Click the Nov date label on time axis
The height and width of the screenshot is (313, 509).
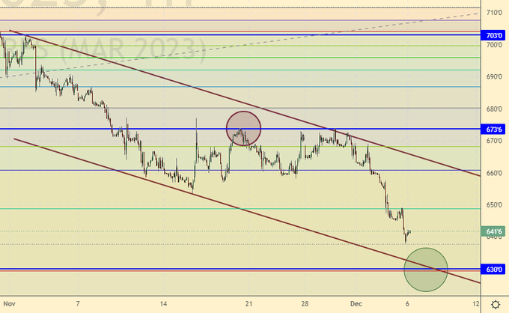(10, 305)
